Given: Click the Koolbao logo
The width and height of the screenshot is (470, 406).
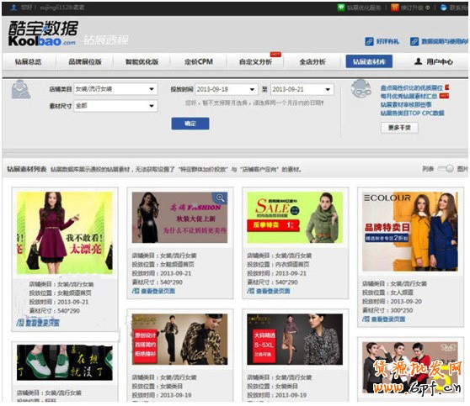Looking at the screenshot, I should pos(44,34).
